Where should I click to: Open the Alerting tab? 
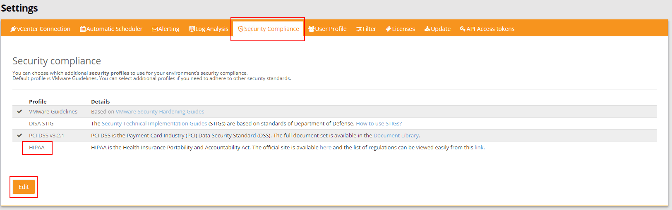tap(166, 29)
